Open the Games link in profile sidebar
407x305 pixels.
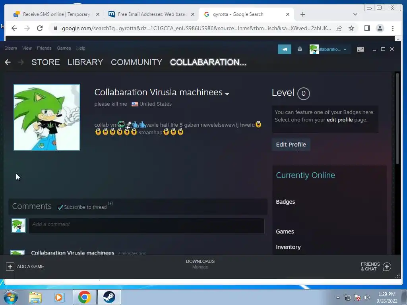point(285,232)
